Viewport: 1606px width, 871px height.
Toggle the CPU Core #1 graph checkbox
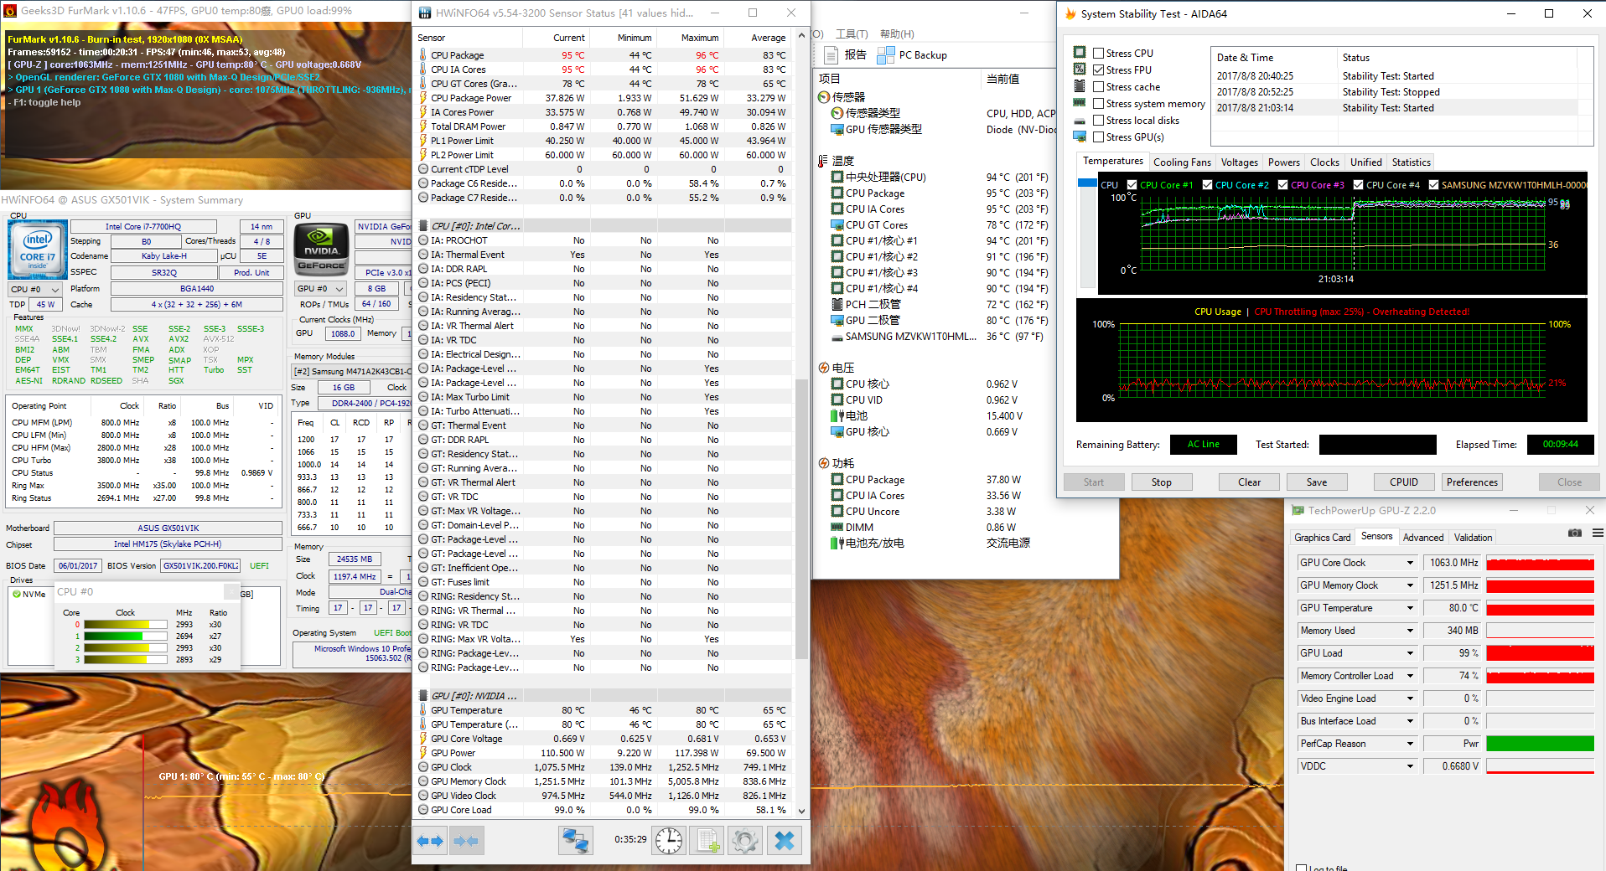click(x=1132, y=185)
